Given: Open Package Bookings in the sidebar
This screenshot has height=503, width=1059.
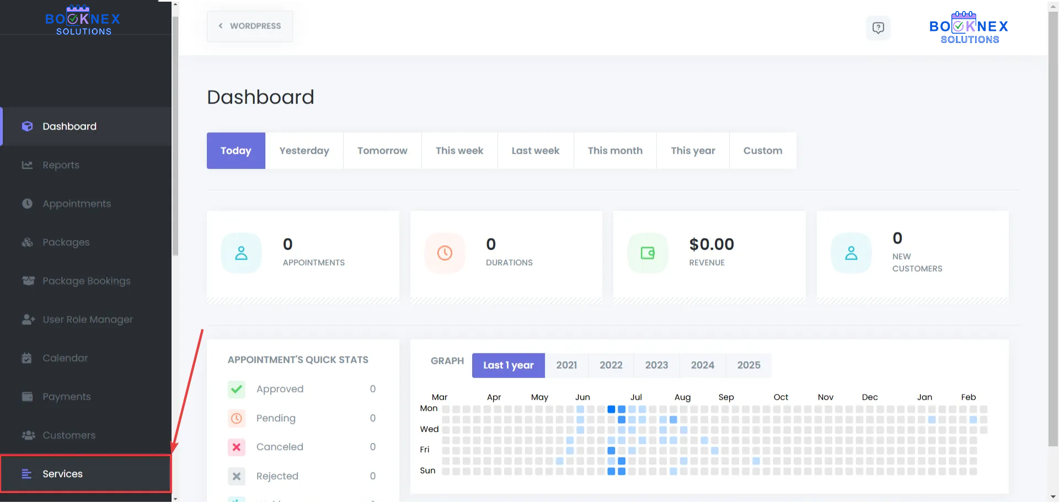Looking at the screenshot, I should (x=86, y=281).
